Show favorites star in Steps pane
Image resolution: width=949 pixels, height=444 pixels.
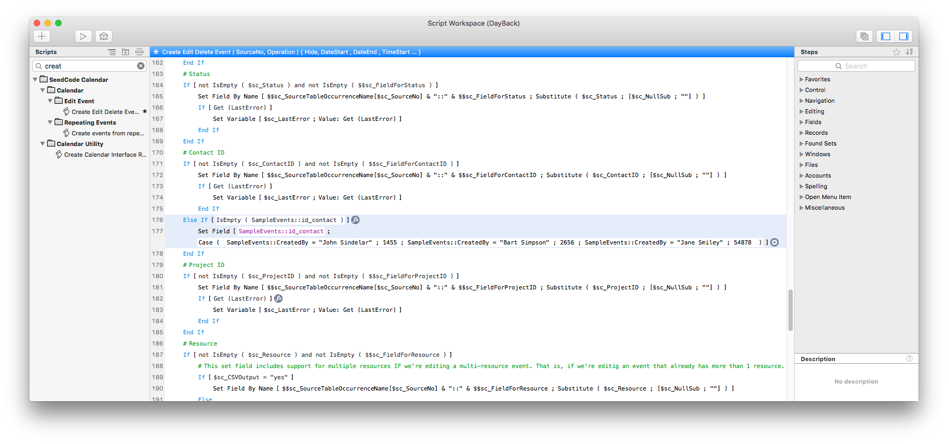coord(897,52)
